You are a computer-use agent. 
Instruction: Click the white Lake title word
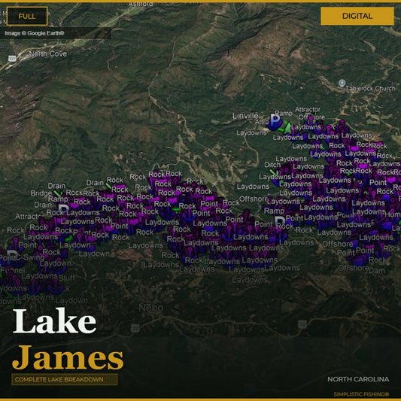click(54, 321)
